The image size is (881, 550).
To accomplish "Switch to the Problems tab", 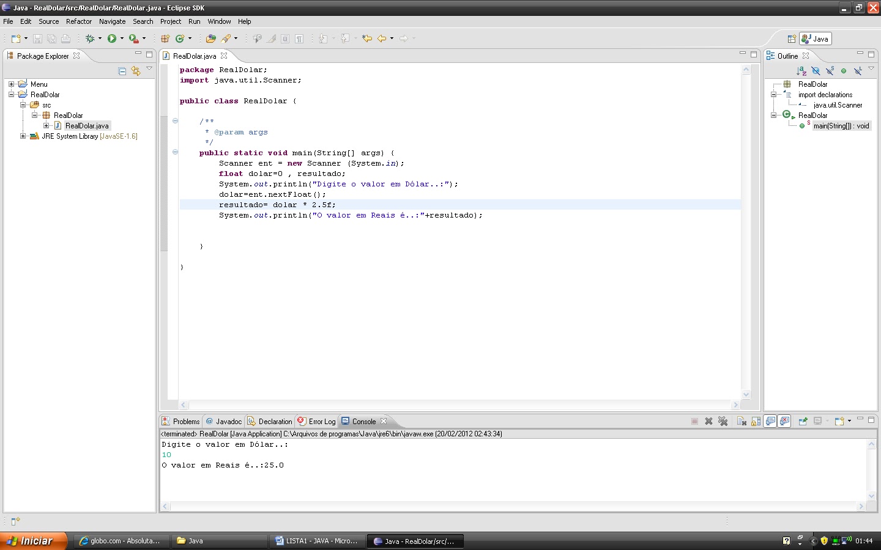I will [181, 422].
